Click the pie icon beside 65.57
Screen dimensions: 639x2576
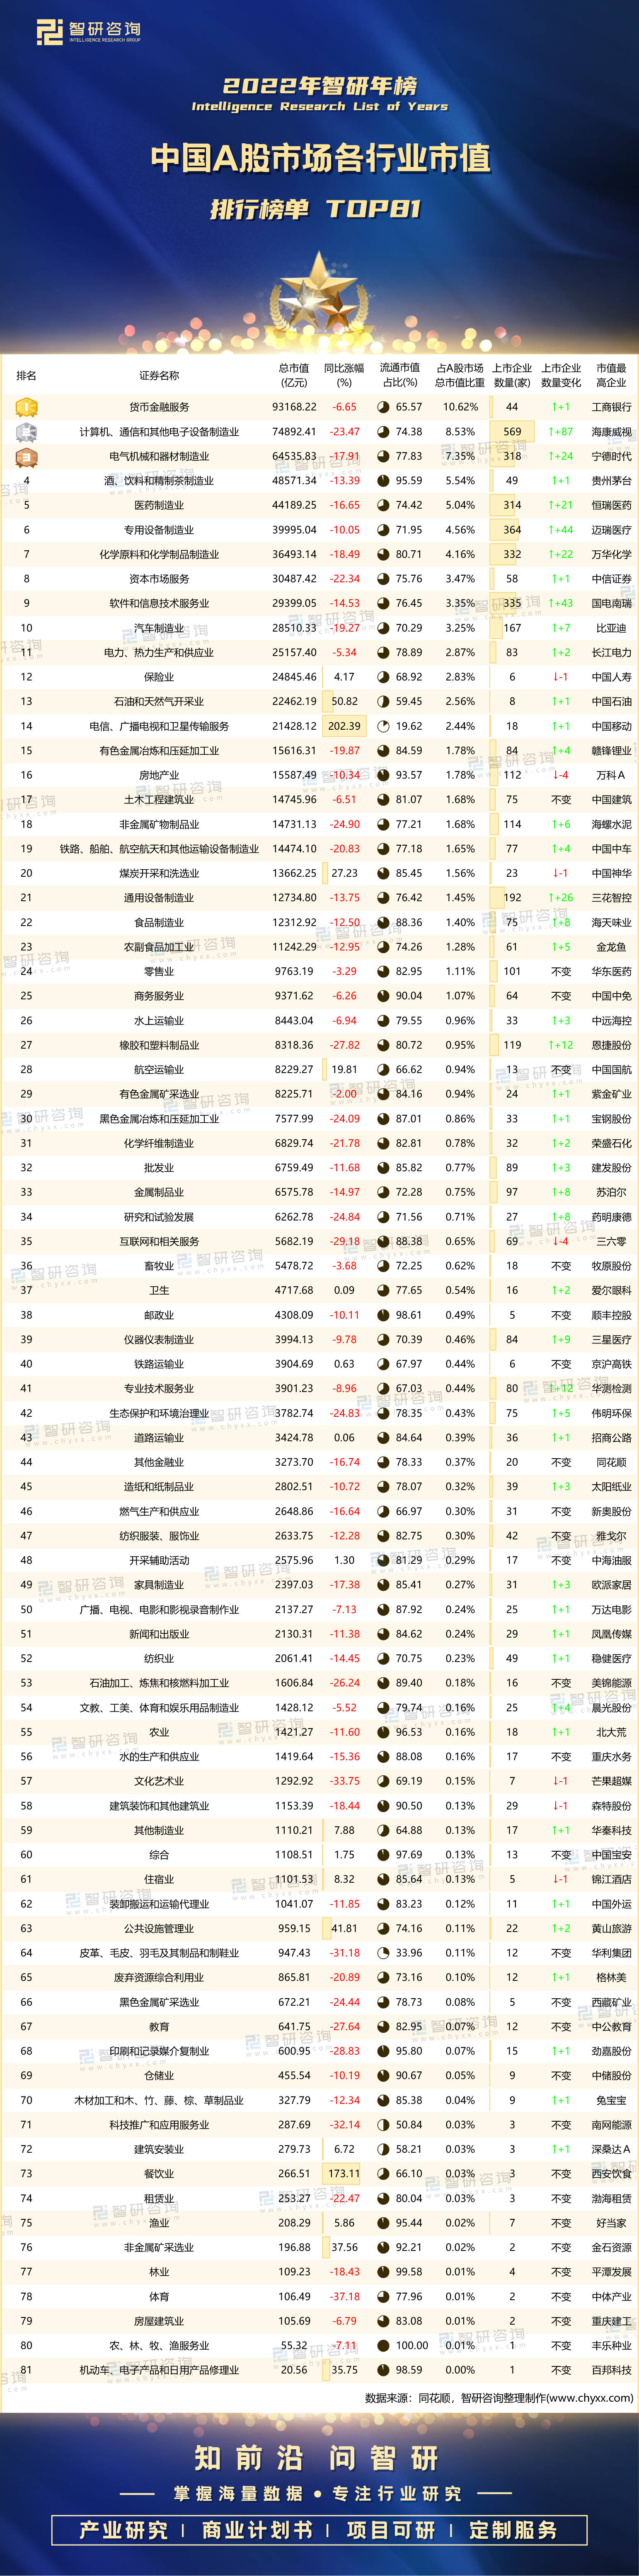click(383, 407)
